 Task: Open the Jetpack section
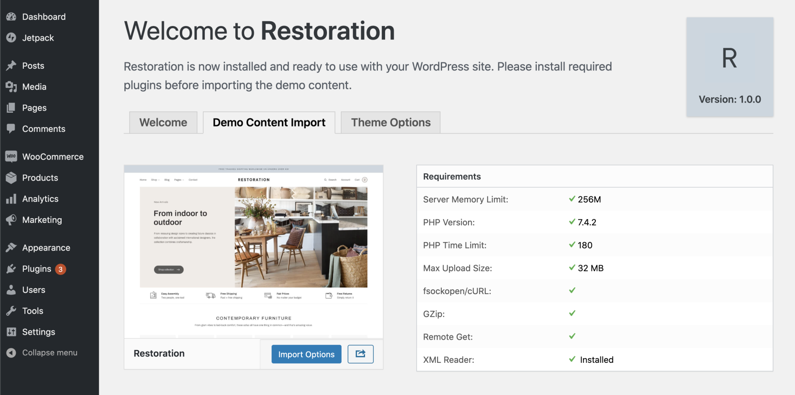(38, 38)
